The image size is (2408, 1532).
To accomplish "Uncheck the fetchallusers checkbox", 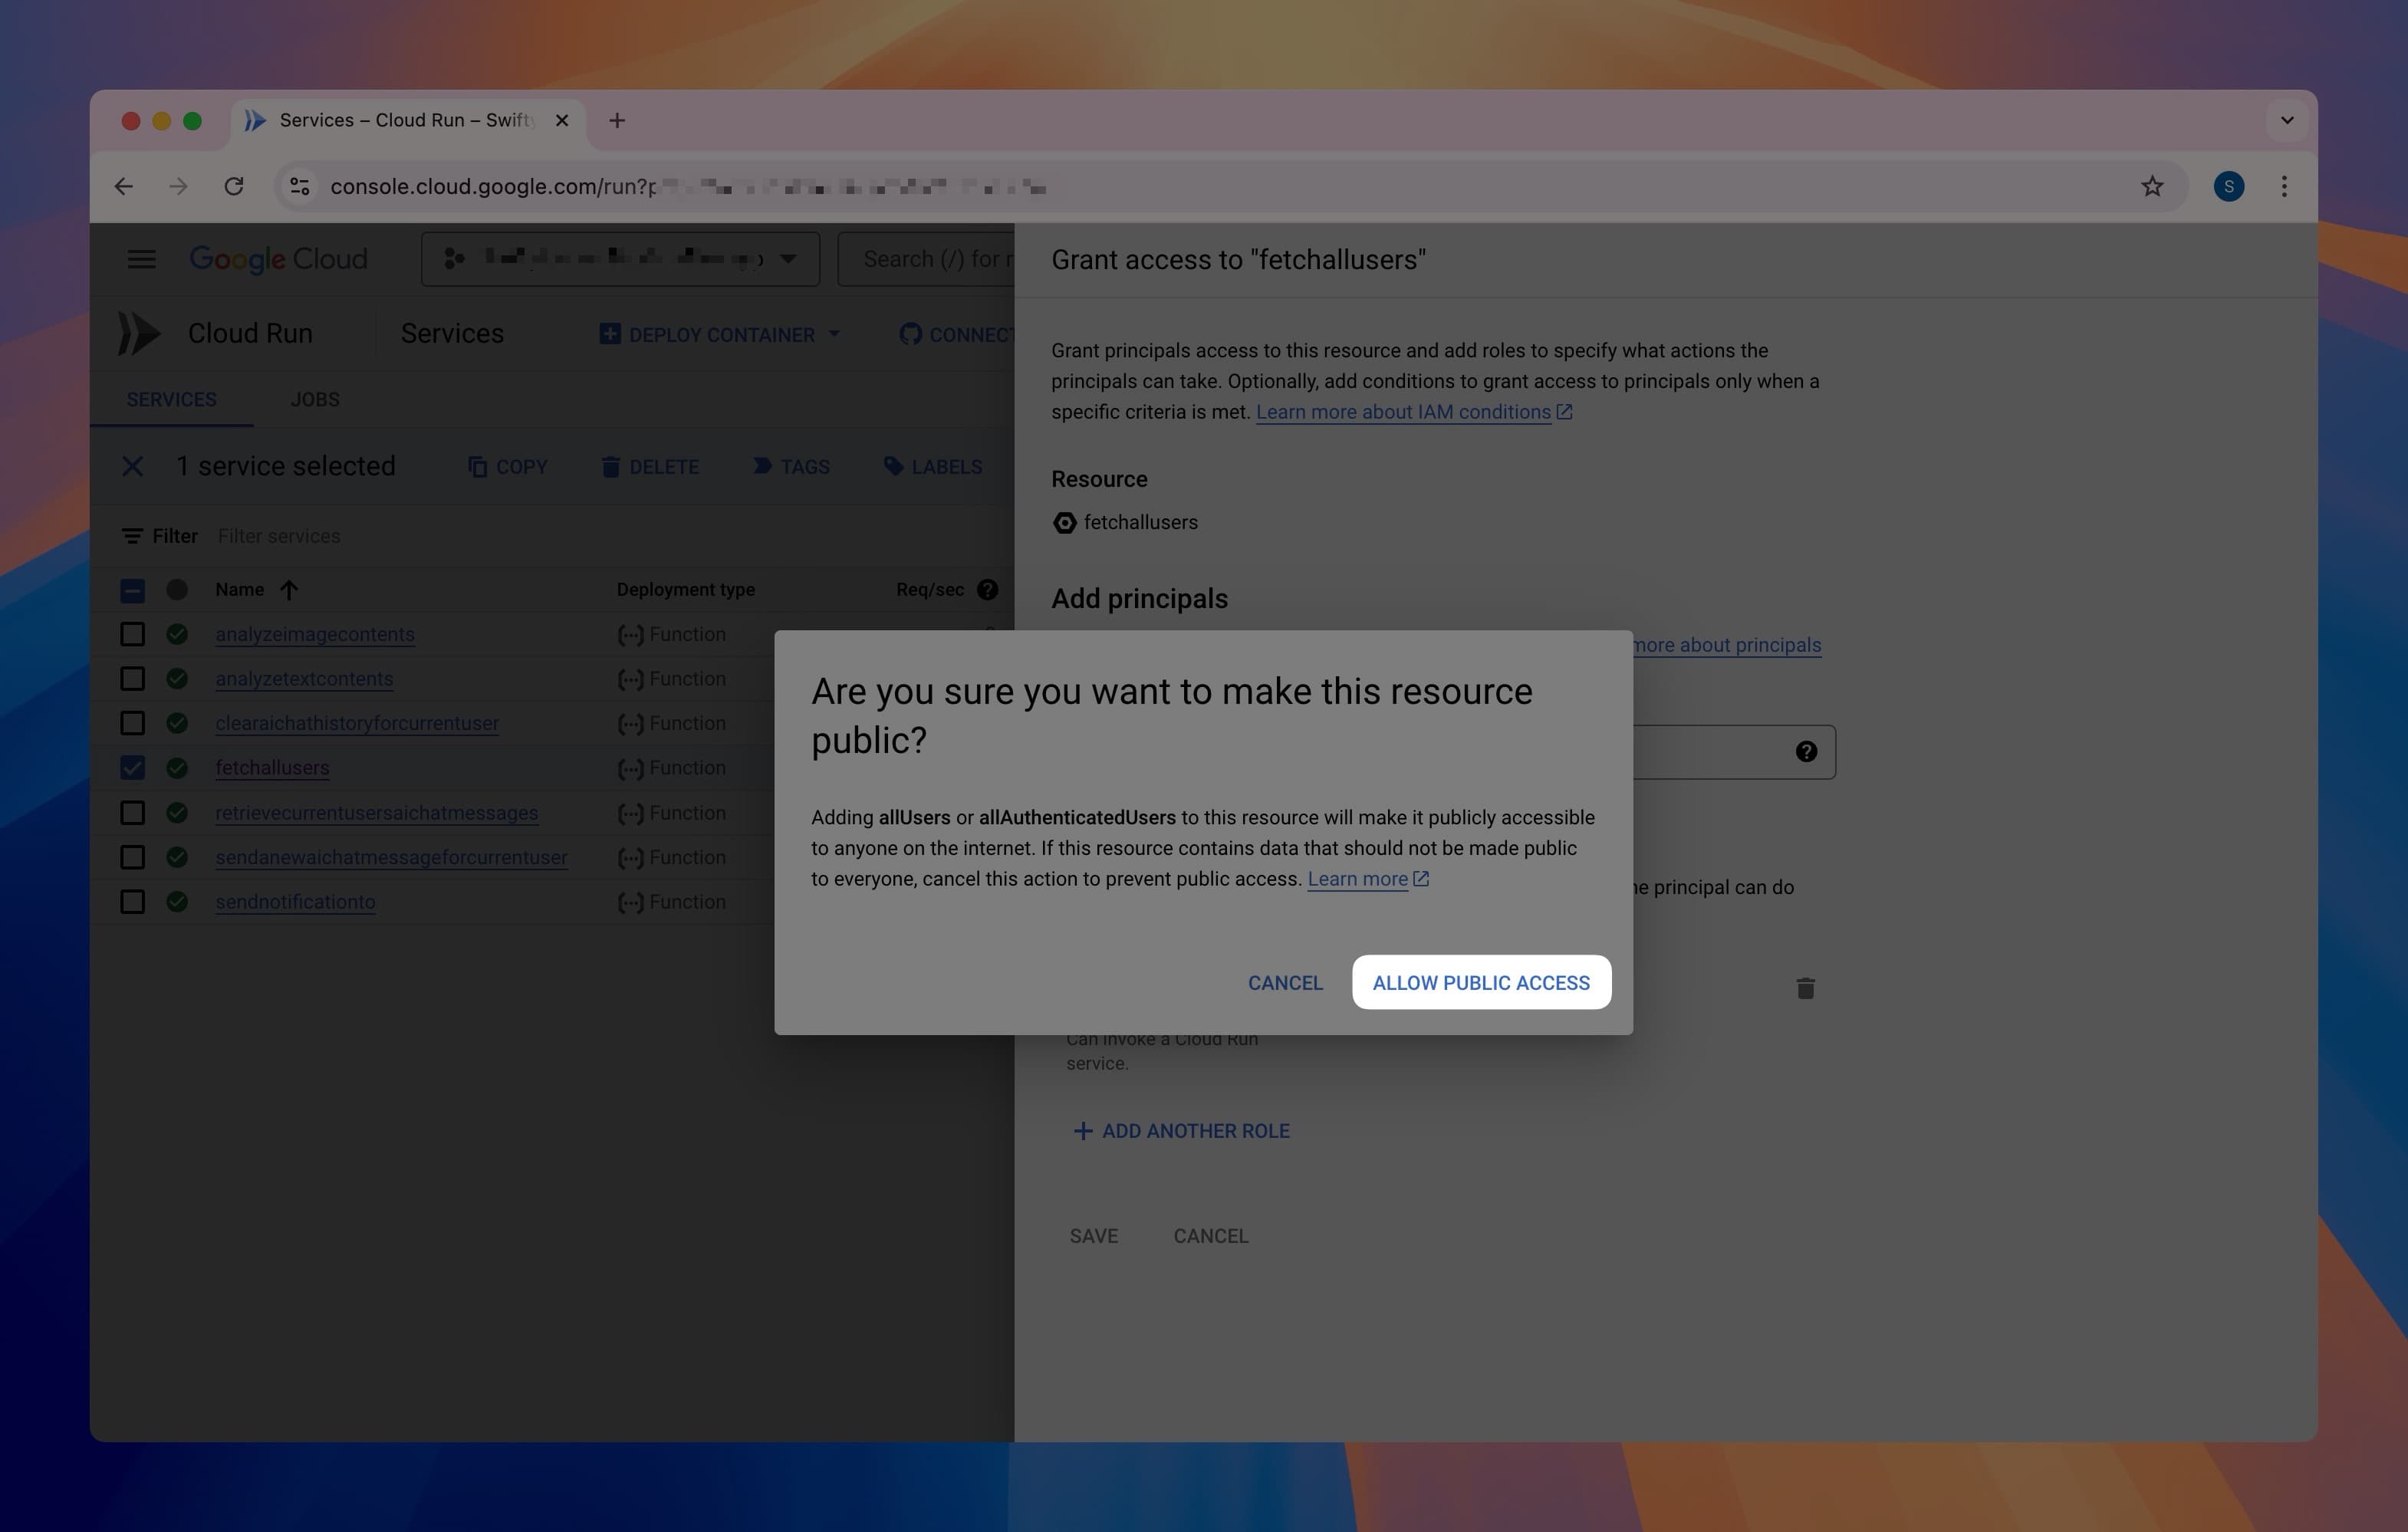I will click(132, 768).
